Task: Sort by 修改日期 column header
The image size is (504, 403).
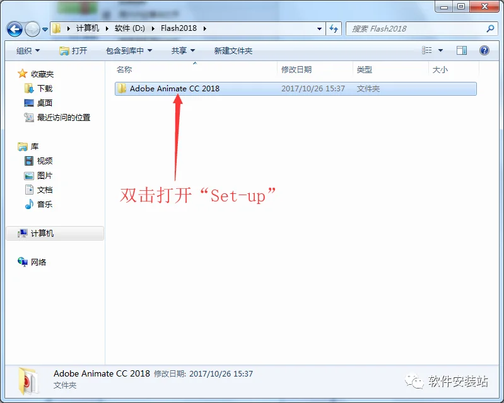Action: (x=296, y=69)
